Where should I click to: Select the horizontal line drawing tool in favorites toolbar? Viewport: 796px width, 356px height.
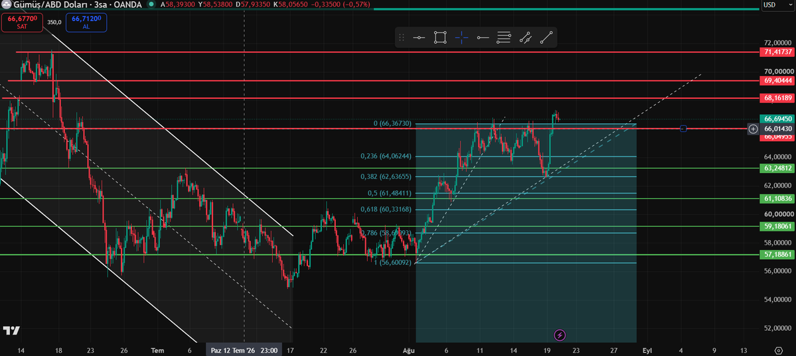coord(419,38)
